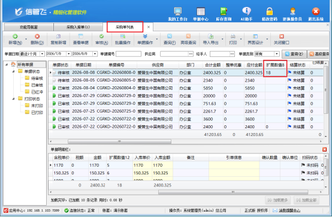
Task: Expand the 新增(N) dropdown arrow
Action: coord(26,39)
